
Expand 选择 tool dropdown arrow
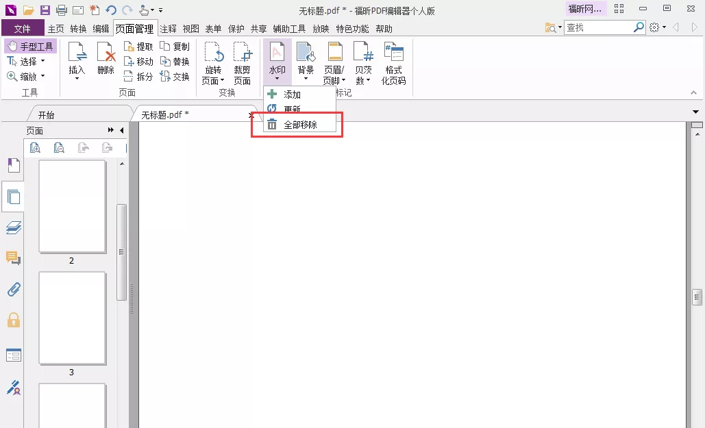(43, 61)
